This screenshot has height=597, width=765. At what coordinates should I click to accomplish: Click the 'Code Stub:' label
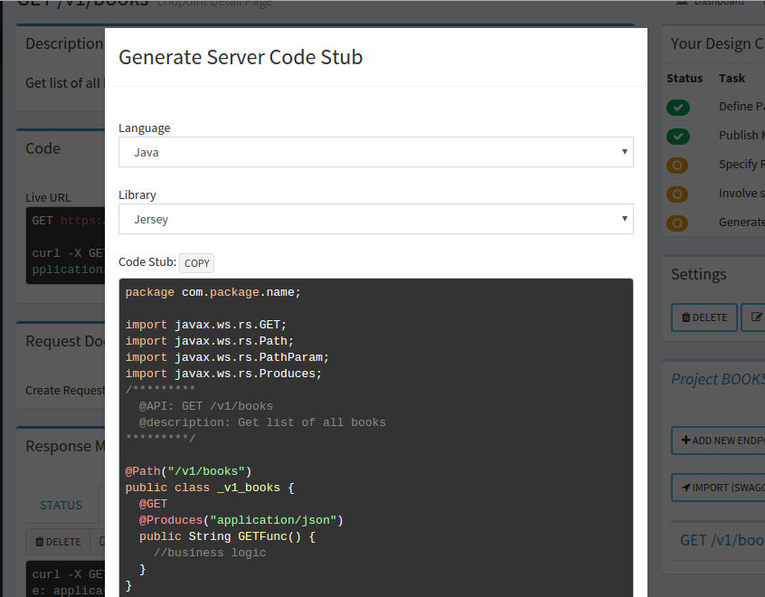[x=147, y=262]
